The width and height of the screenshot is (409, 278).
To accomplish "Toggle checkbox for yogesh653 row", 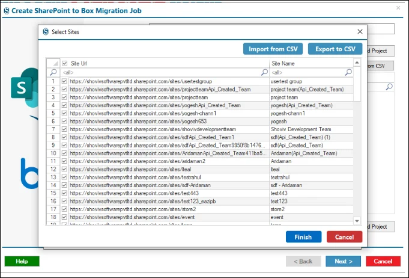I will point(64,121).
